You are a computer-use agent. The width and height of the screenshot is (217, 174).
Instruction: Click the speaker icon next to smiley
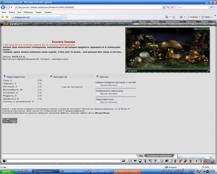[167, 161]
